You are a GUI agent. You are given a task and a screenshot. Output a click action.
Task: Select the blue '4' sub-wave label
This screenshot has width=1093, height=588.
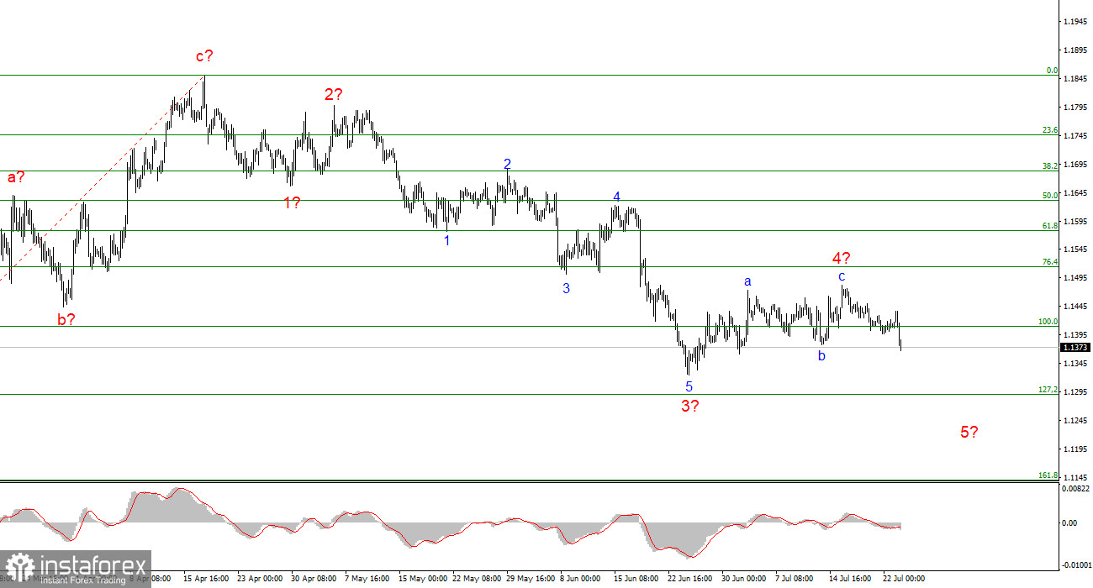coord(616,197)
